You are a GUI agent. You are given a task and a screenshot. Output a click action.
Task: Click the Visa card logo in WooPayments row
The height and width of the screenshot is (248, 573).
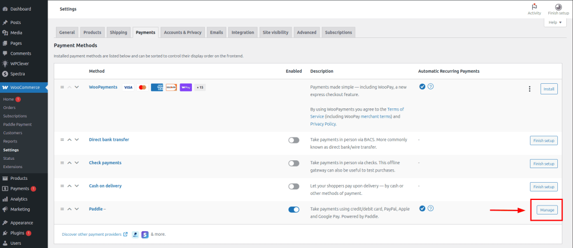tap(128, 88)
